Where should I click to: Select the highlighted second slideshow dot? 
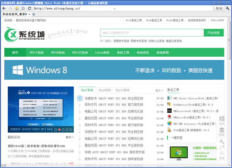(x=59, y=129)
